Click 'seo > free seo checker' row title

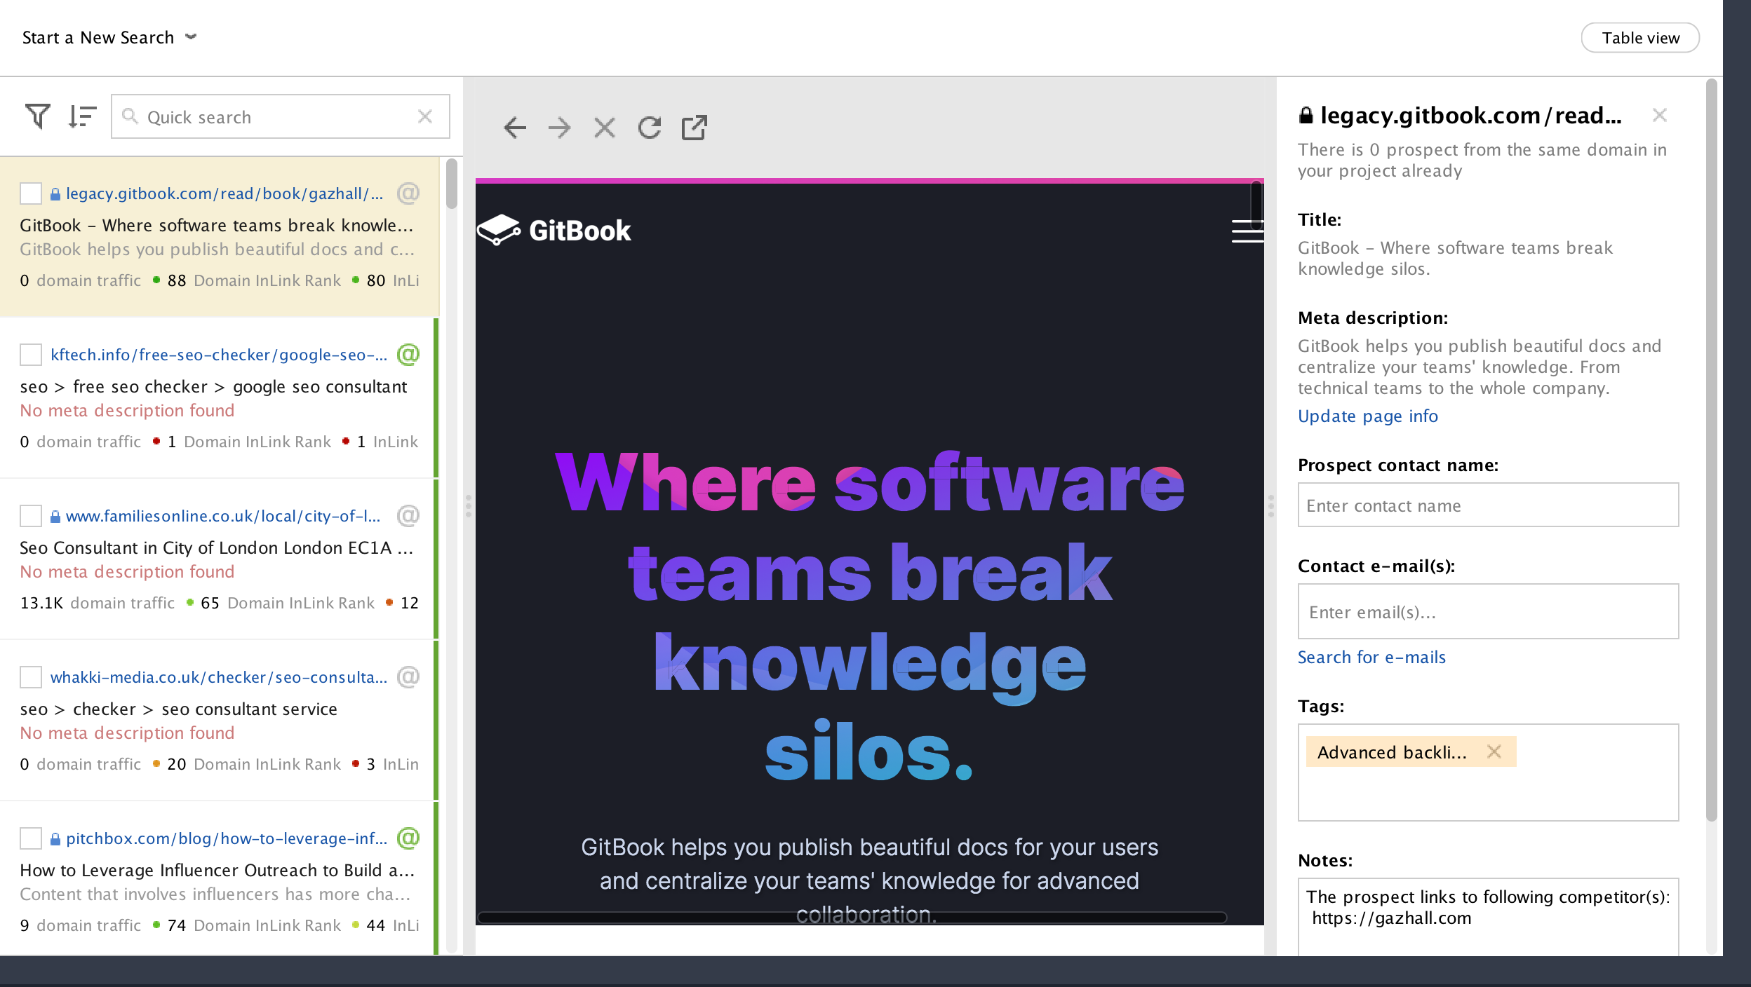click(x=213, y=386)
